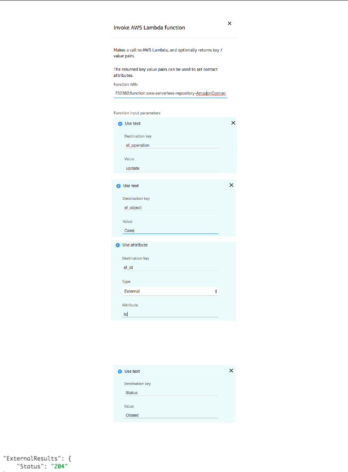Remove the Status input parameter

pyautogui.click(x=231, y=371)
